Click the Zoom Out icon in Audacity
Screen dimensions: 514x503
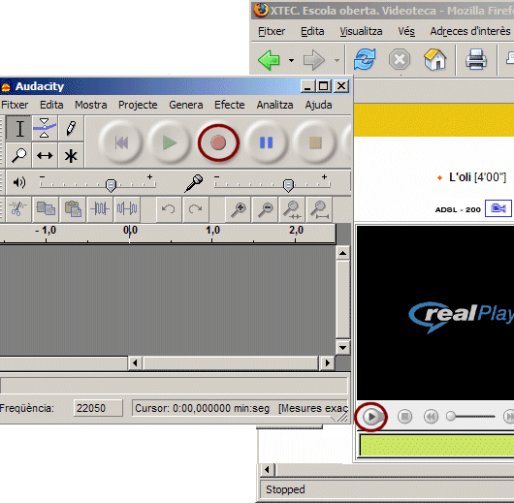[x=265, y=209]
